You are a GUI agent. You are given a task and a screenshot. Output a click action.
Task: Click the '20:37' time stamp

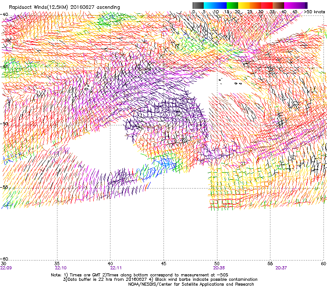(x=281, y=268)
